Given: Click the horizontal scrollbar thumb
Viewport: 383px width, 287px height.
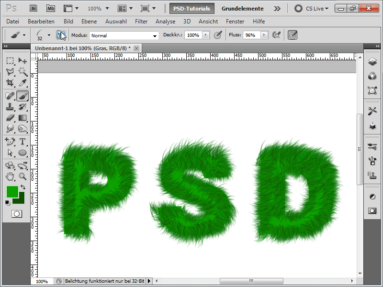Looking at the screenshot, I should 251,281.
